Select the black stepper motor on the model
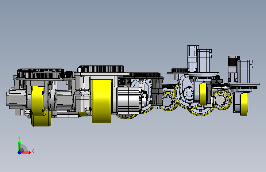Screen dimensions: 266x172 233,61
